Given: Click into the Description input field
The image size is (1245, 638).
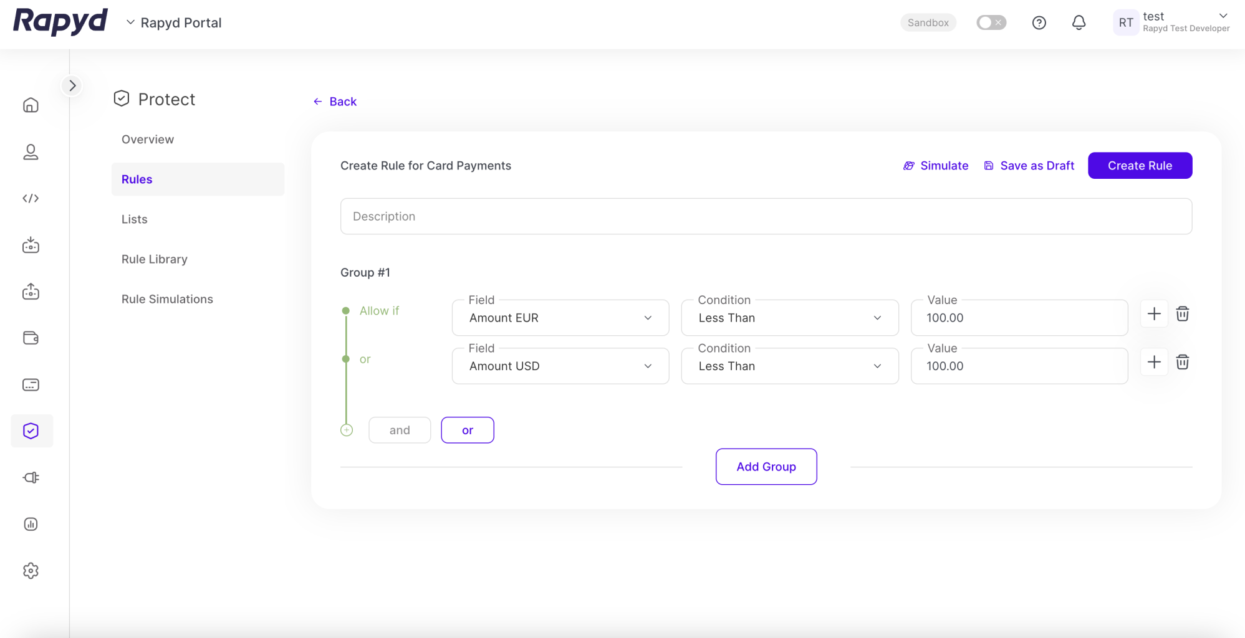Looking at the screenshot, I should [x=766, y=216].
